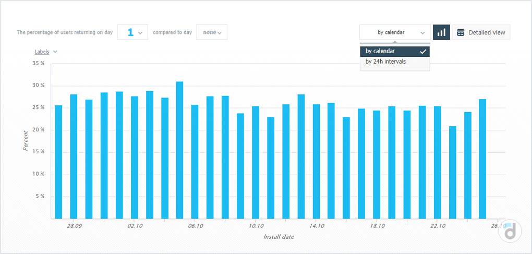This screenshot has height=254, width=532.
Task: Open the compared to day none dropdown
Action: click(212, 32)
